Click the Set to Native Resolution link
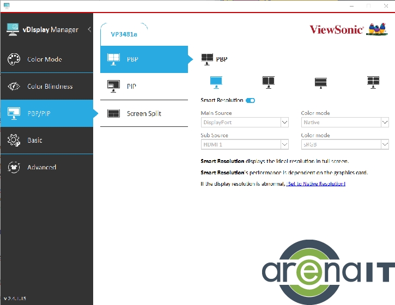Viewport: 395px width, 305px height. [316, 184]
